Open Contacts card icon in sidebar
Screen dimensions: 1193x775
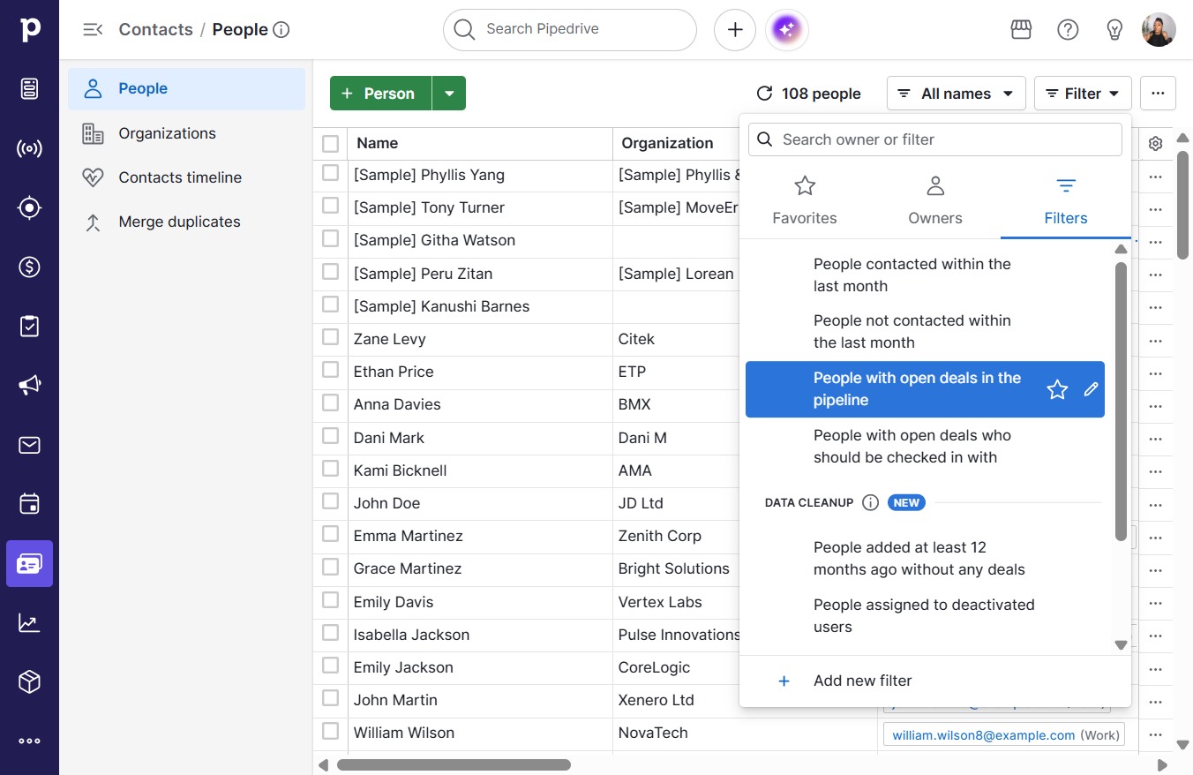click(29, 563)
